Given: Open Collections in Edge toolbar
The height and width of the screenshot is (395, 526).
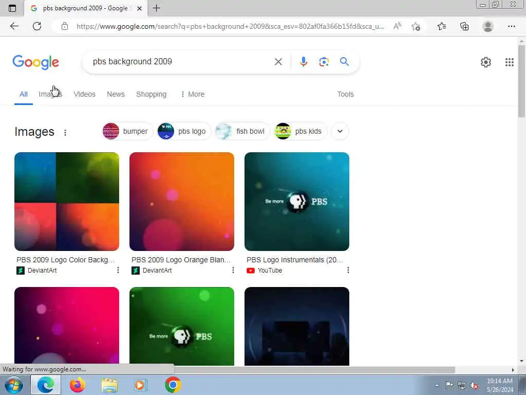Looking at the screenshot, I should (x=464, y=26).
